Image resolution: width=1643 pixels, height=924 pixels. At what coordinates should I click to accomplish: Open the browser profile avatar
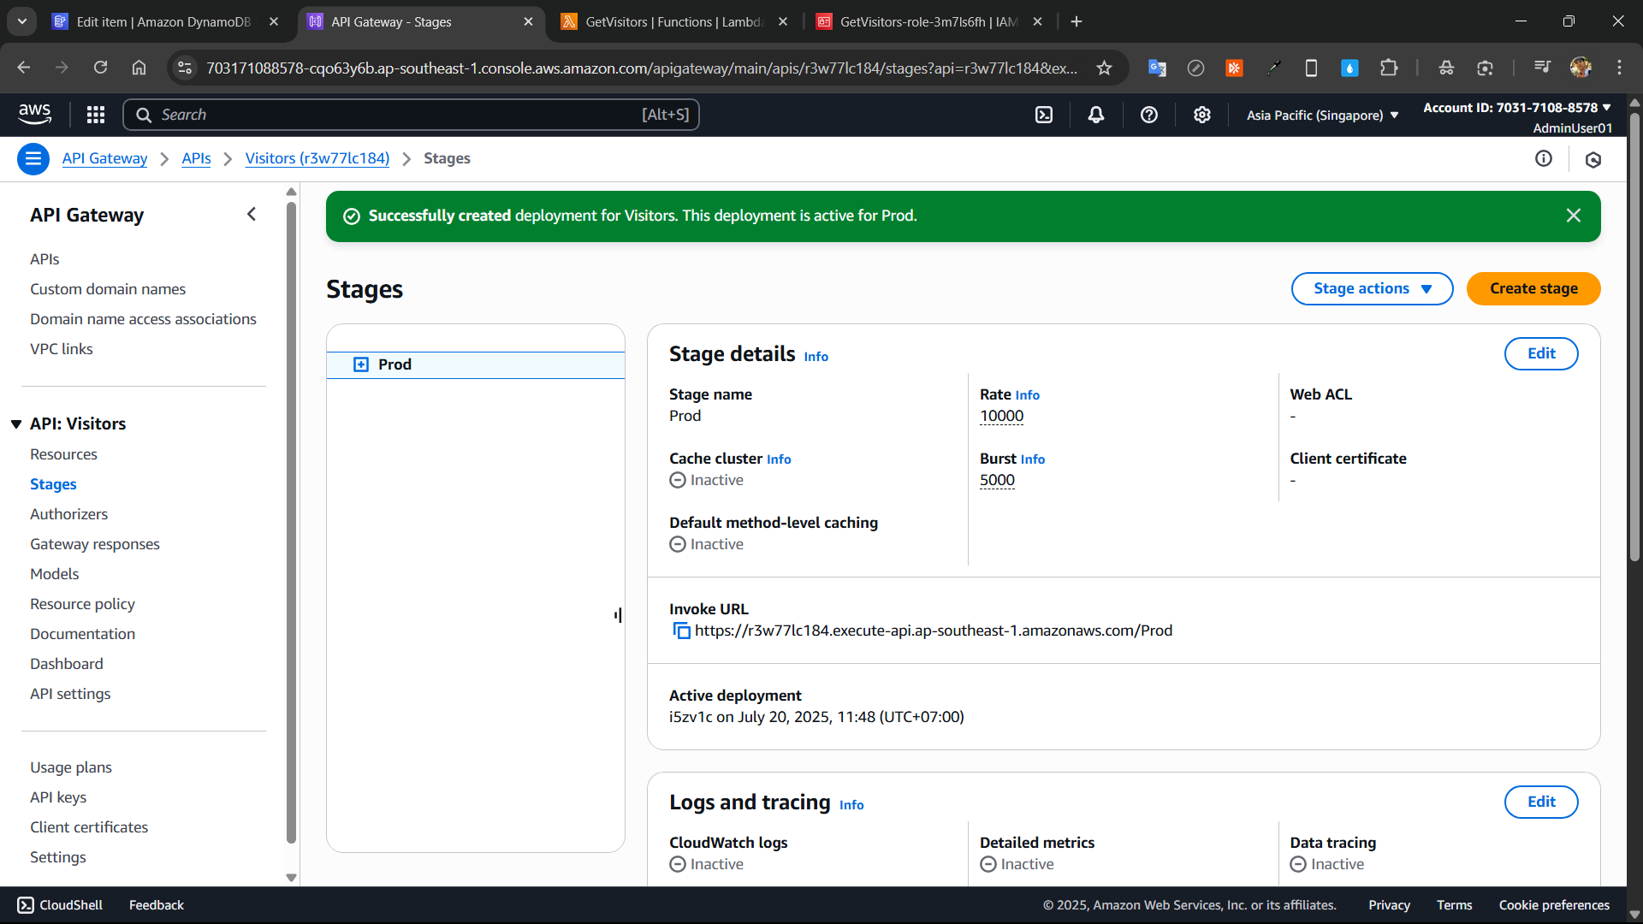(1581, 68)
